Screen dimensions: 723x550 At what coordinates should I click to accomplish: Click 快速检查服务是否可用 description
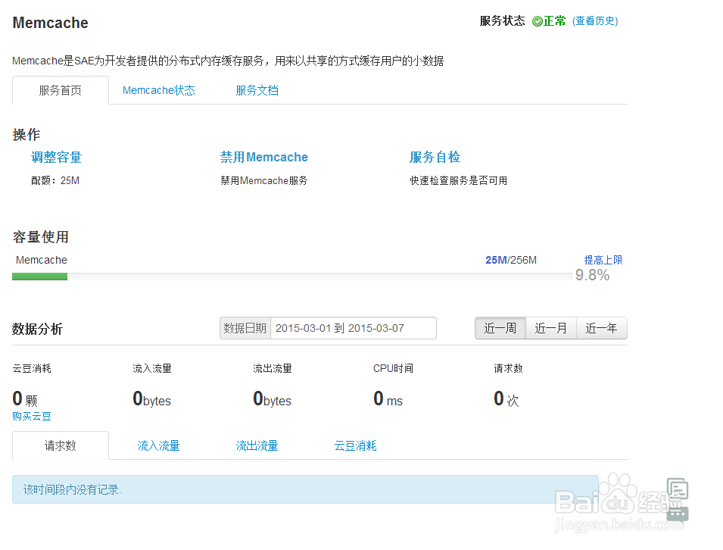[458, 180]
